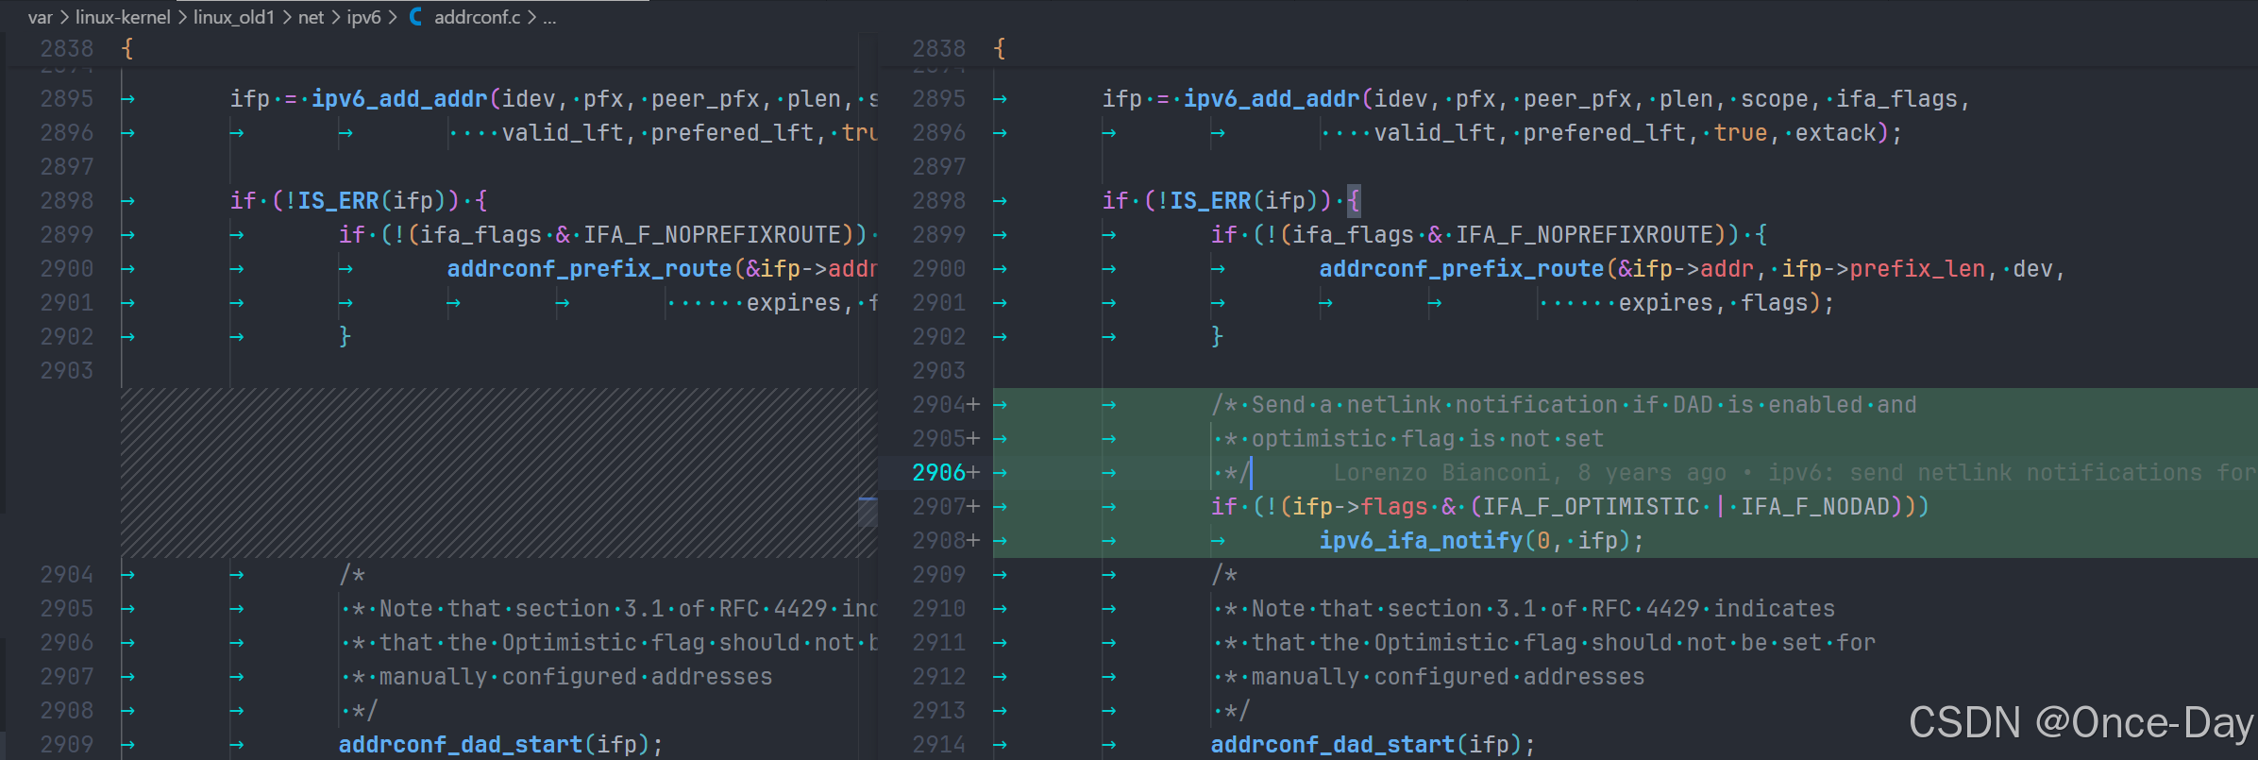Click line number 2910 in the modified pane
Screen dimensions: 2258x760
939,609
